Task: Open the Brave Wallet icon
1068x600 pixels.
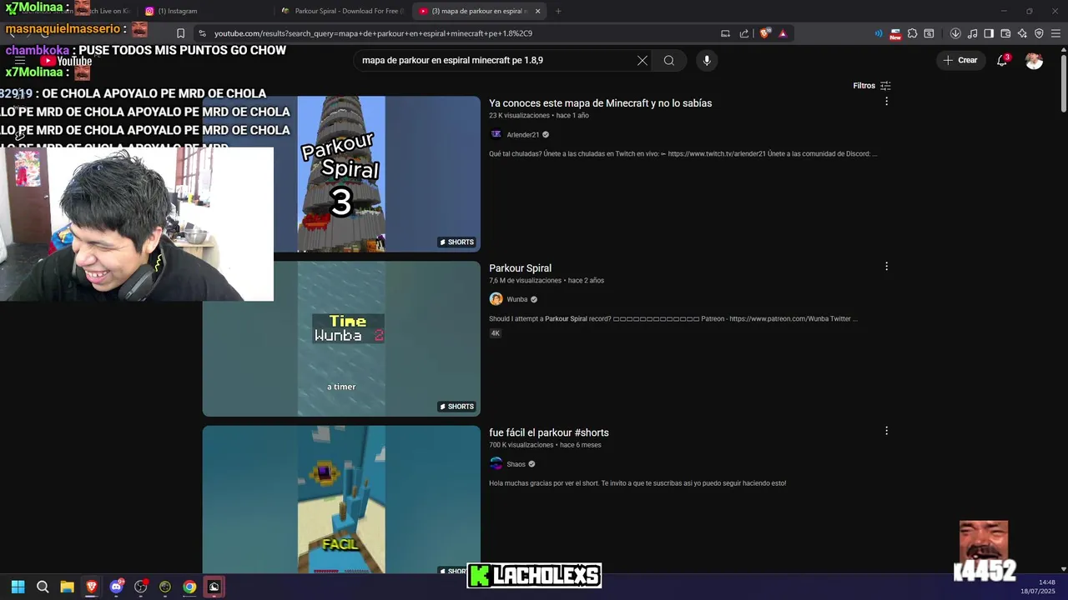Action: 1005,33
